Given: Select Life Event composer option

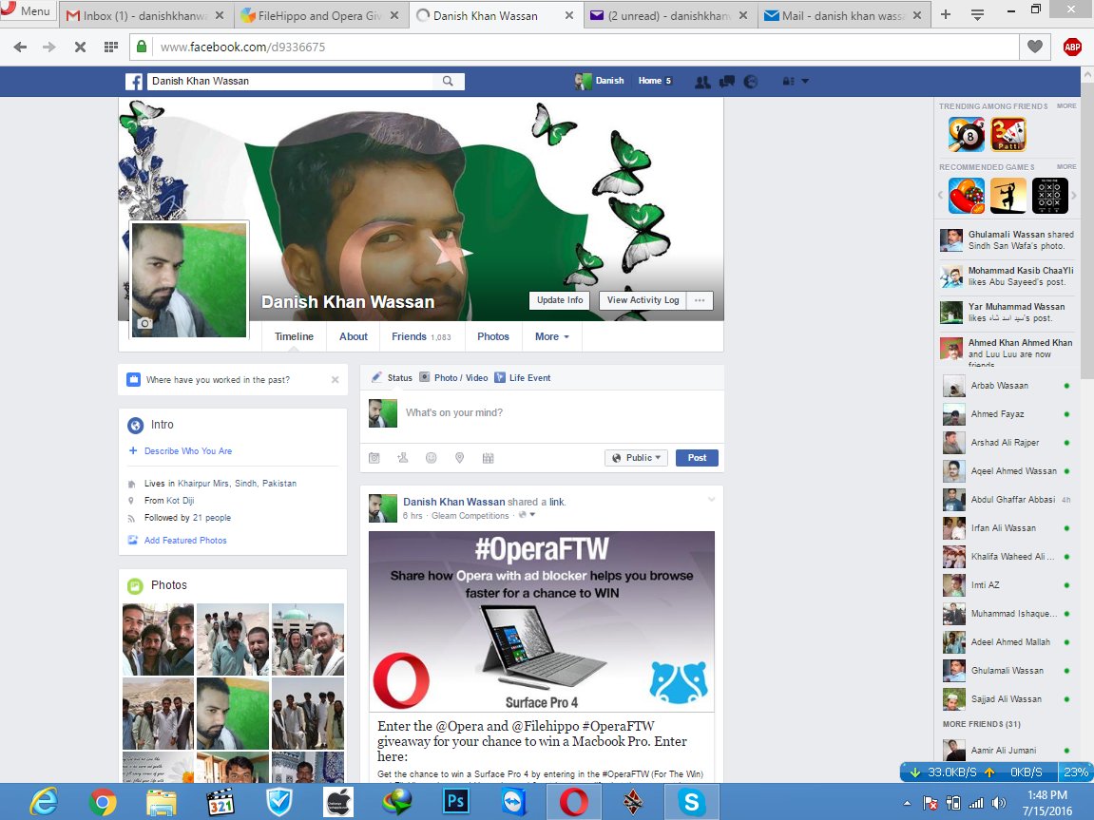Looking at the screenshot, I should (x=523, y=378).
